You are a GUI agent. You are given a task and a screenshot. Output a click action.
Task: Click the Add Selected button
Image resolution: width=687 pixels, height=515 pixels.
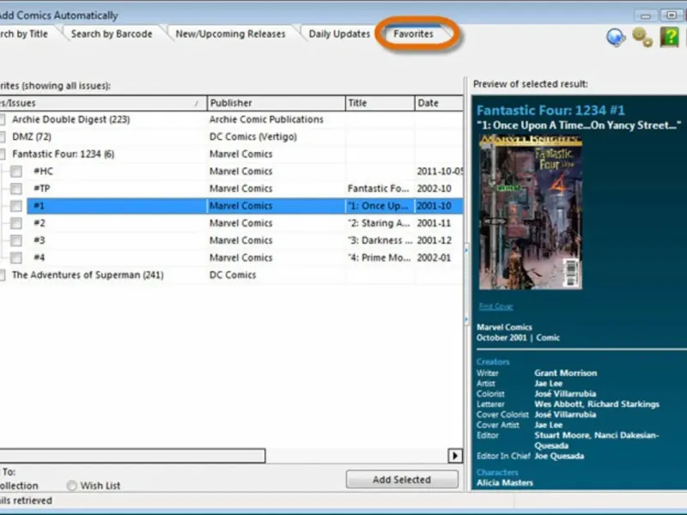[402, 480]
